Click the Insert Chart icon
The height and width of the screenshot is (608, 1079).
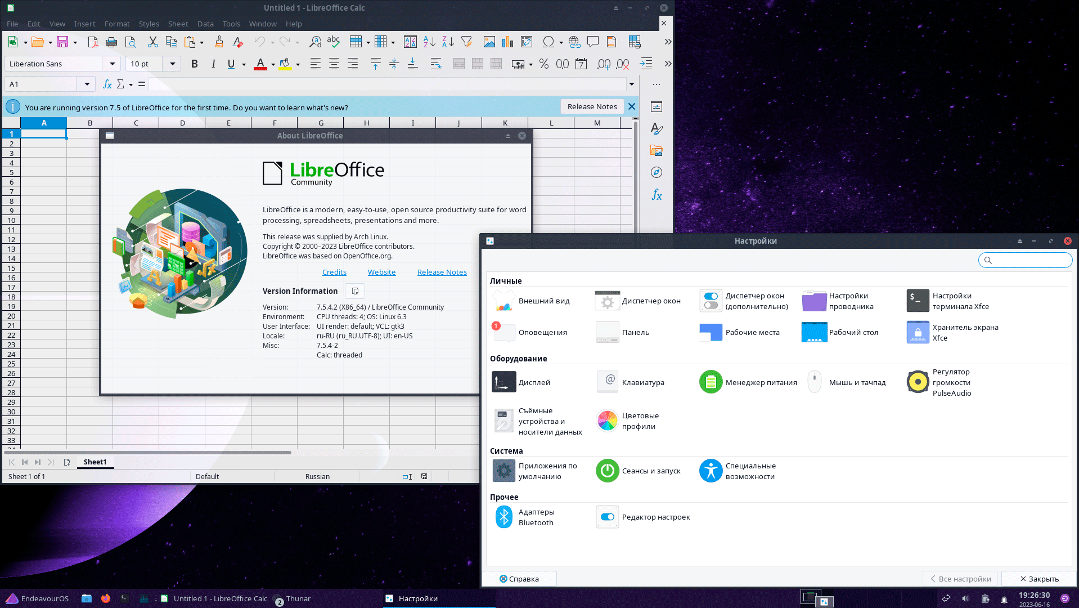[507, 42]
